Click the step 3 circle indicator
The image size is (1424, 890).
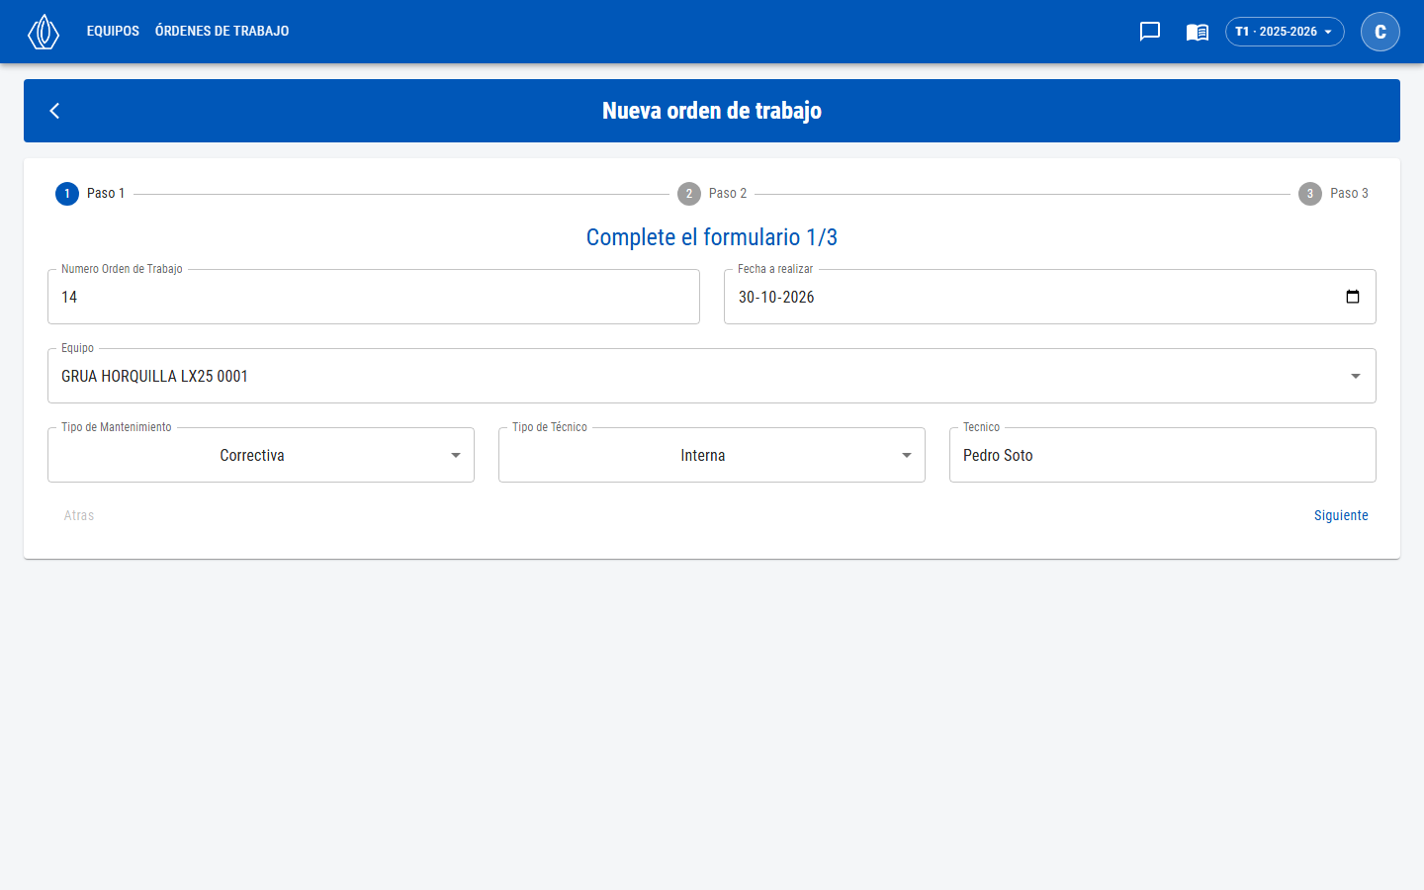tap(1310, 194)
